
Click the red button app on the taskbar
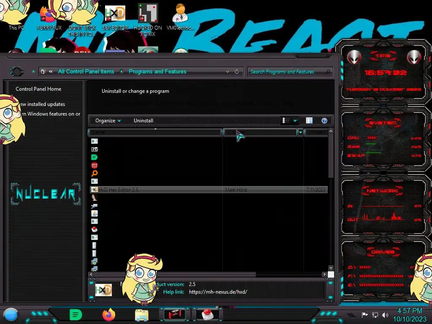208,315
